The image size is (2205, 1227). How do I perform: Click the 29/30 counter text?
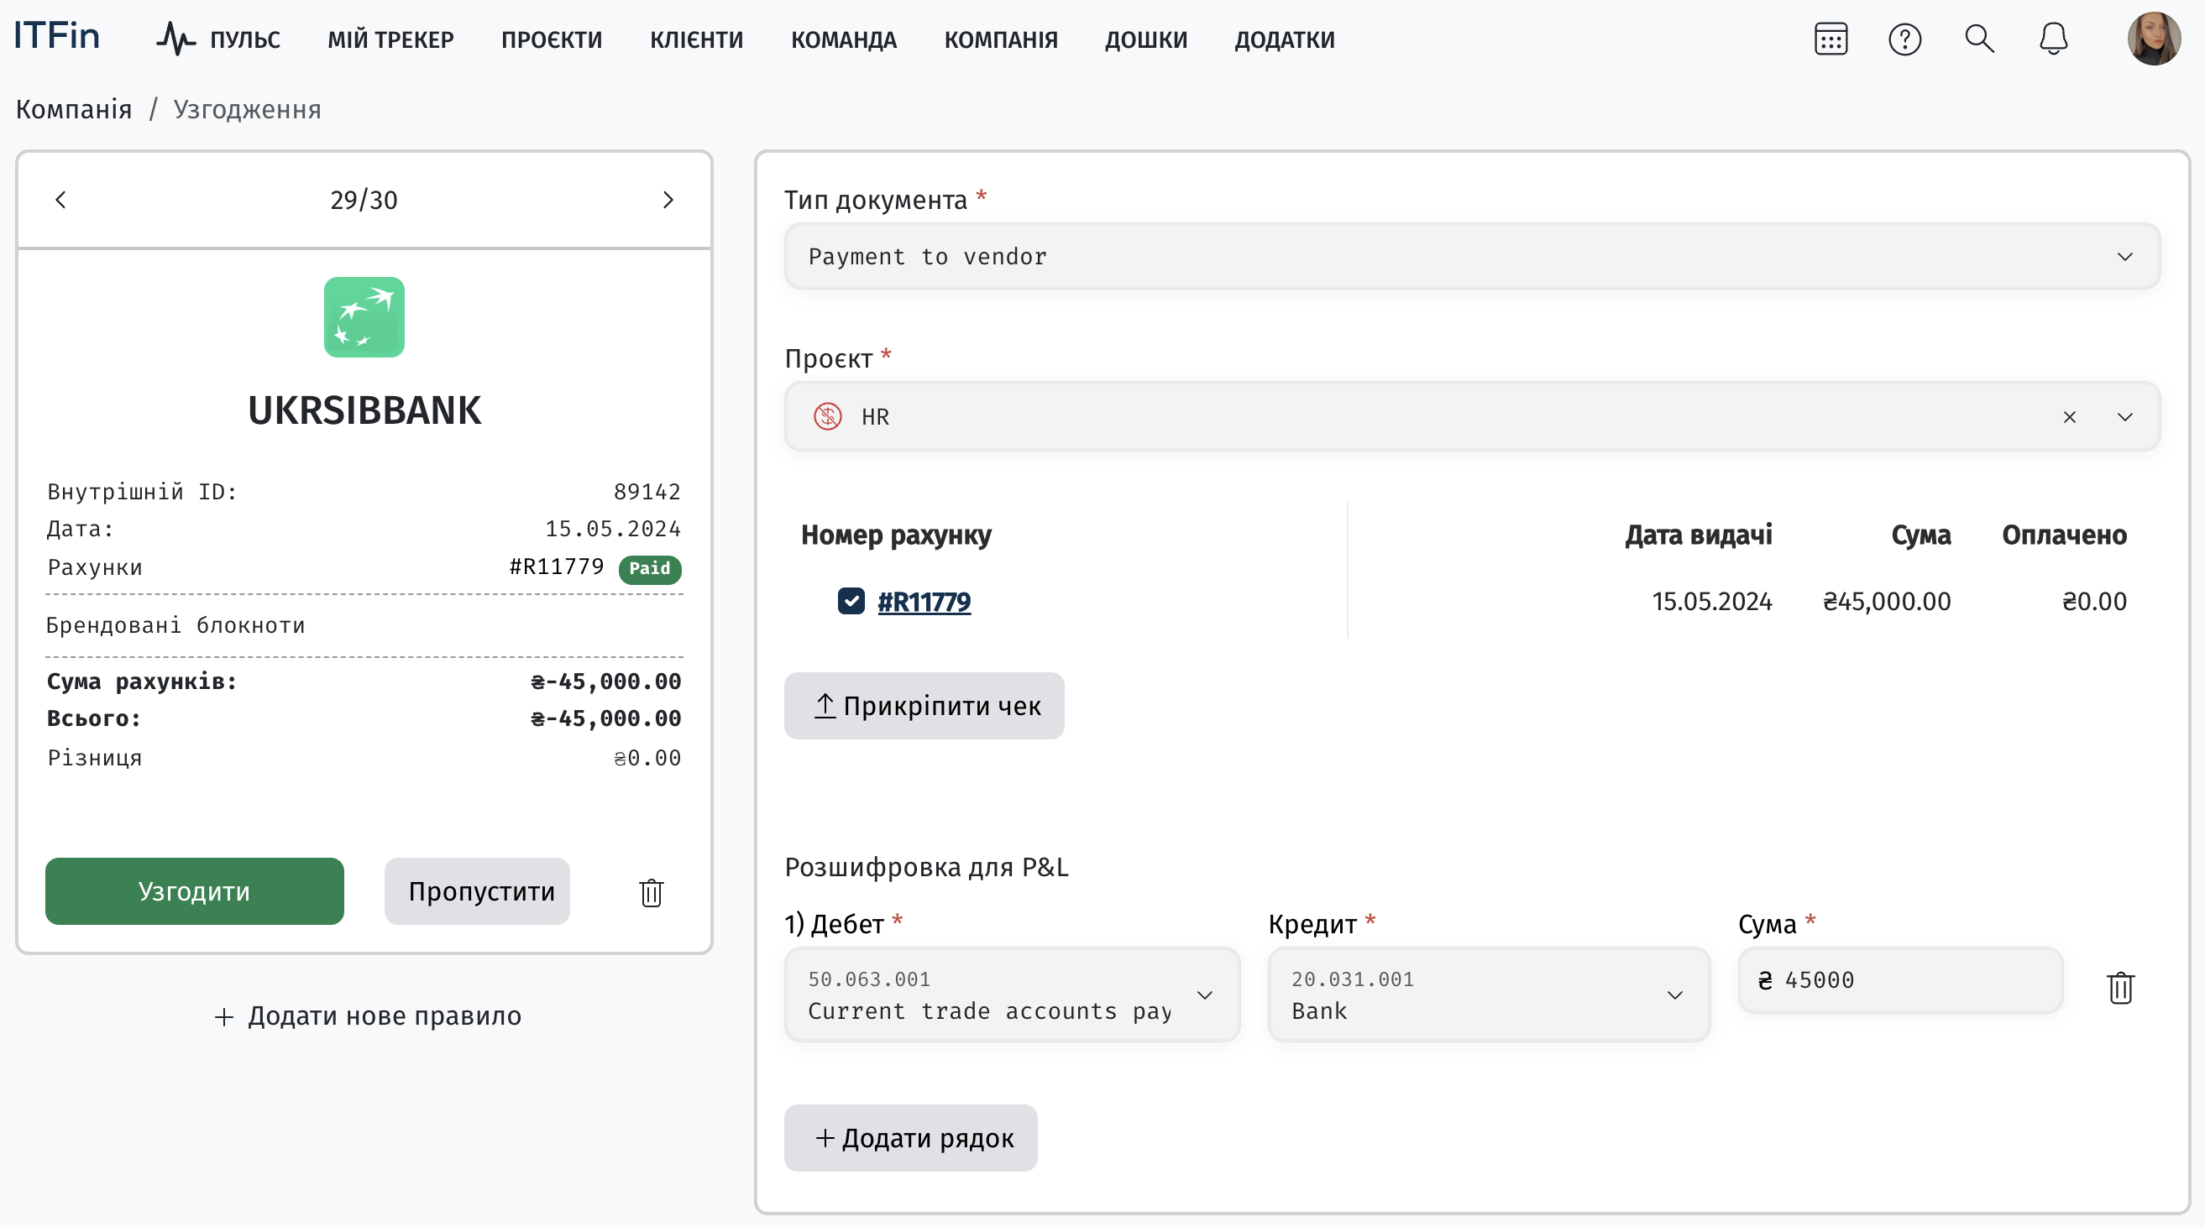(364, 201)
